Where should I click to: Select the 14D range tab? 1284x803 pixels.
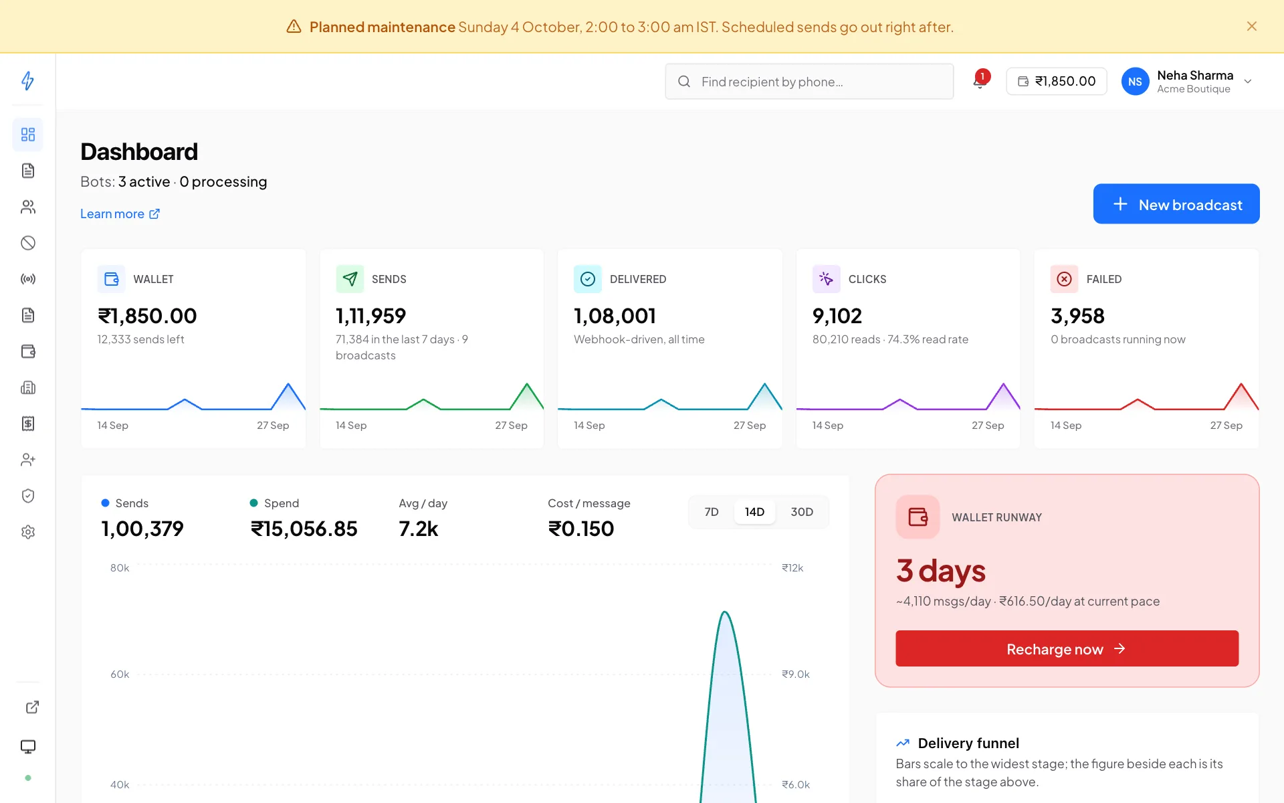click(x=754, y=512)
